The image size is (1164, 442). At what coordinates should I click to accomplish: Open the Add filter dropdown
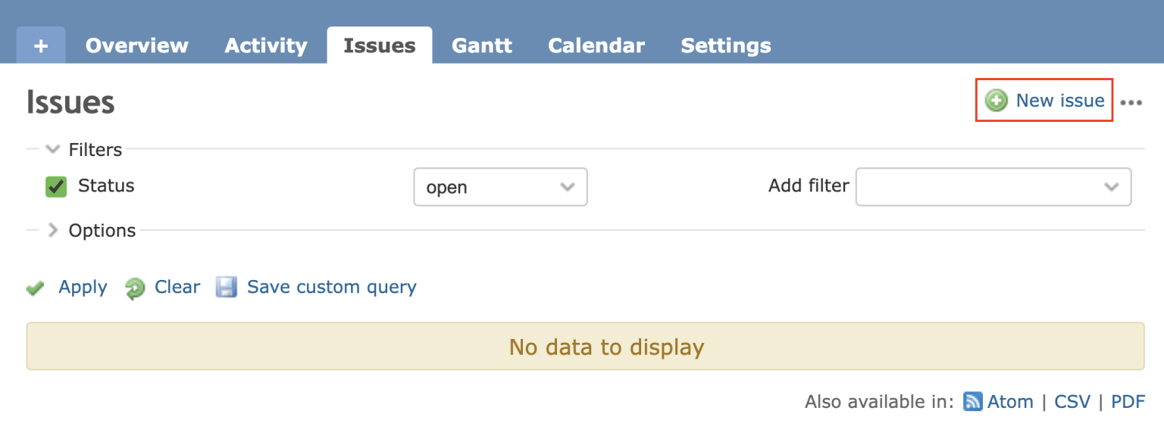993,186
